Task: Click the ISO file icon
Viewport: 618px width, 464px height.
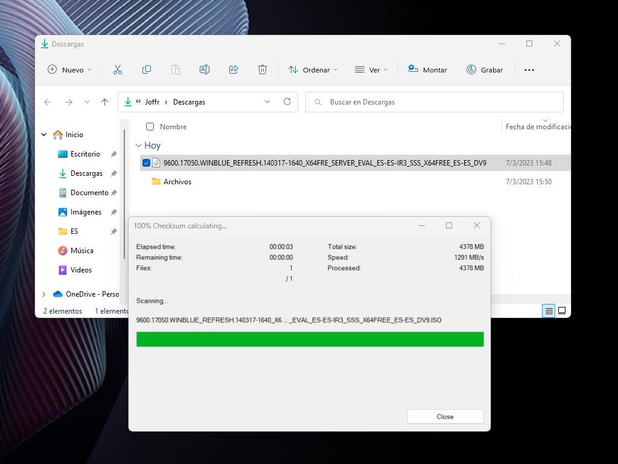Action: [x=156, y=163]
